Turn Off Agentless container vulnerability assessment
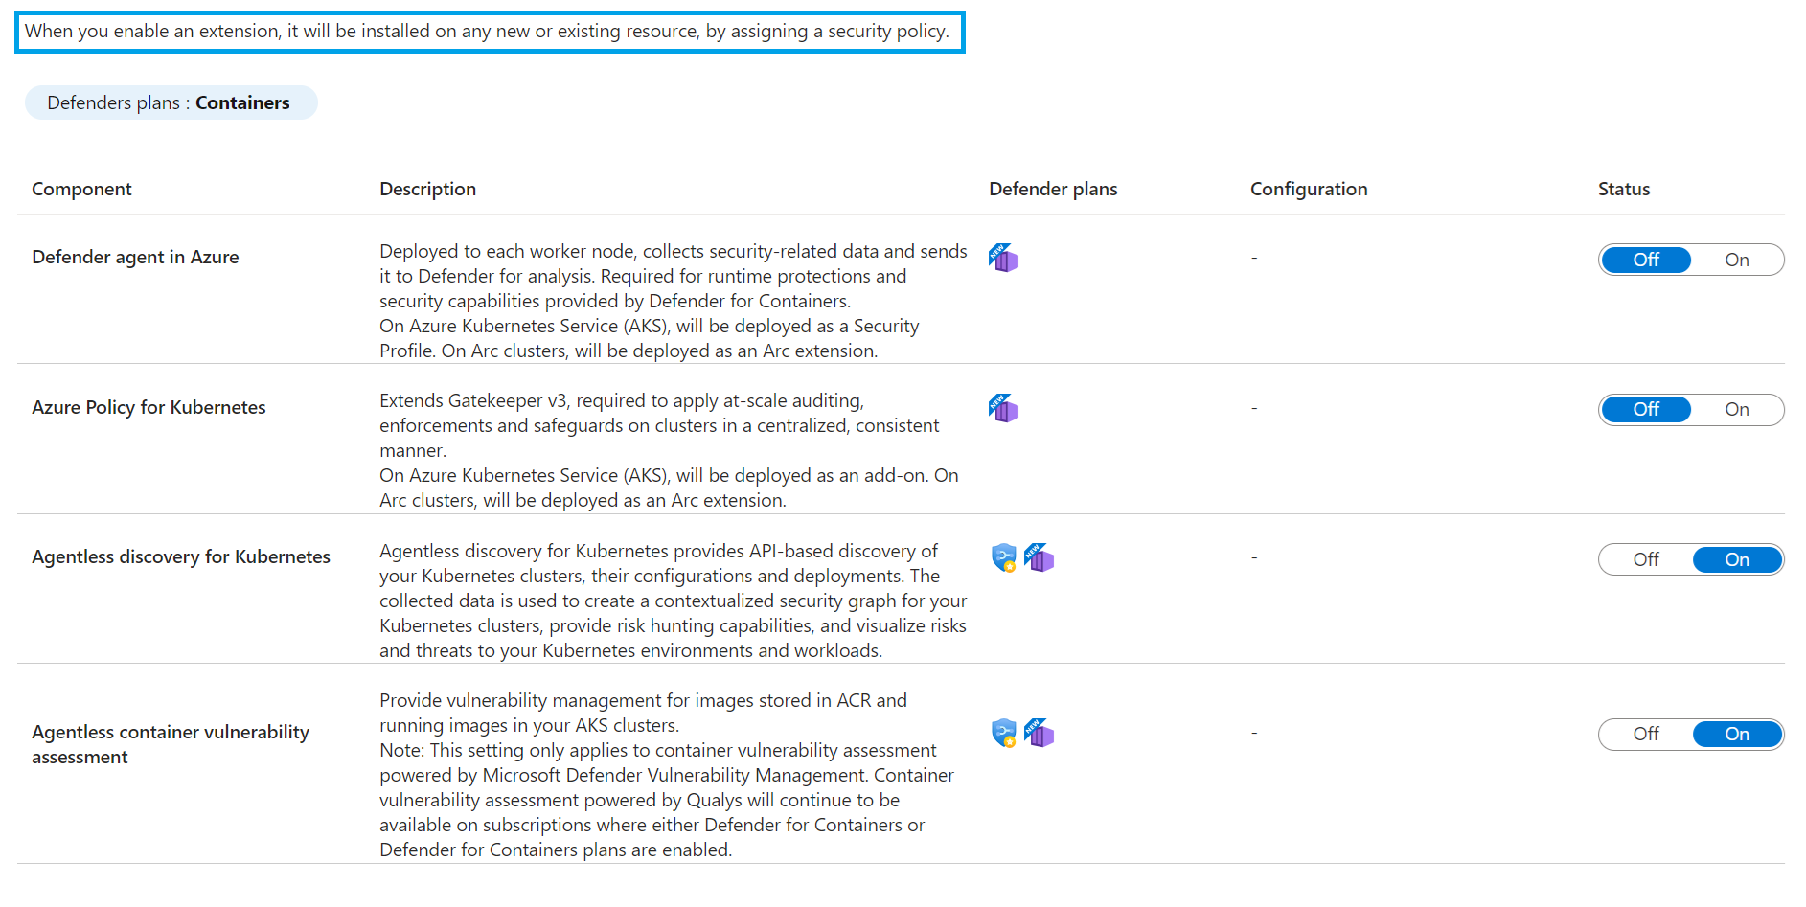This screenshot has width=1806, height=907. [x=1646, y=734]
